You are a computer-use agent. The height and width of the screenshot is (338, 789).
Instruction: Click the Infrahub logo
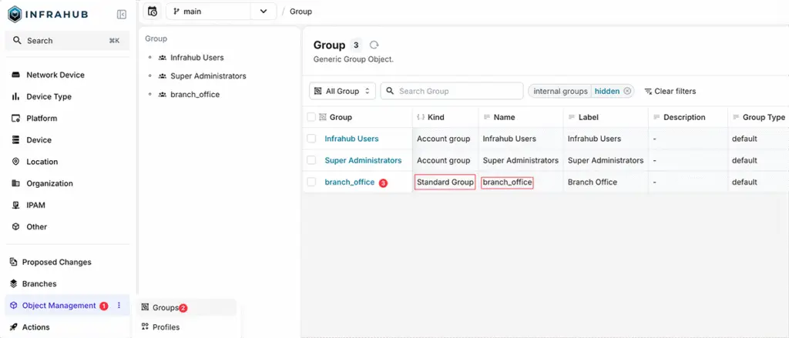coord(48,15)
